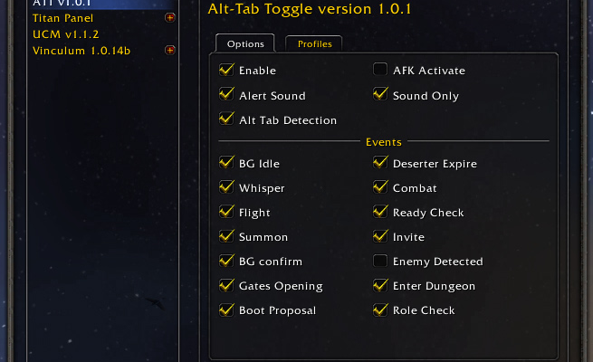
Task: Toggle the Deserter Expire event checkbox
Action: (380, 164)
